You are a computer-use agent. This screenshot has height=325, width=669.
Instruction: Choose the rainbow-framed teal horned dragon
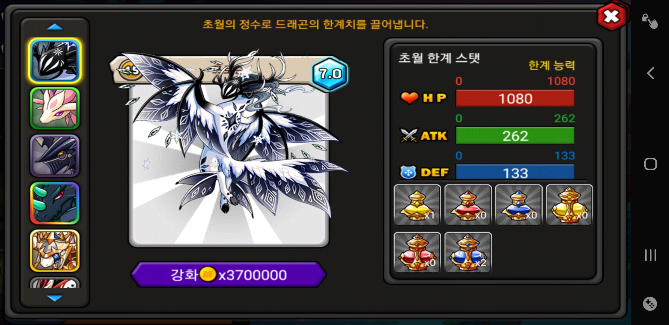click(55, 203)
